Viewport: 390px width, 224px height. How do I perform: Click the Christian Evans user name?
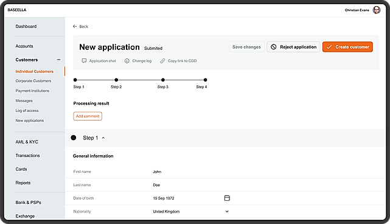(357, 10)
